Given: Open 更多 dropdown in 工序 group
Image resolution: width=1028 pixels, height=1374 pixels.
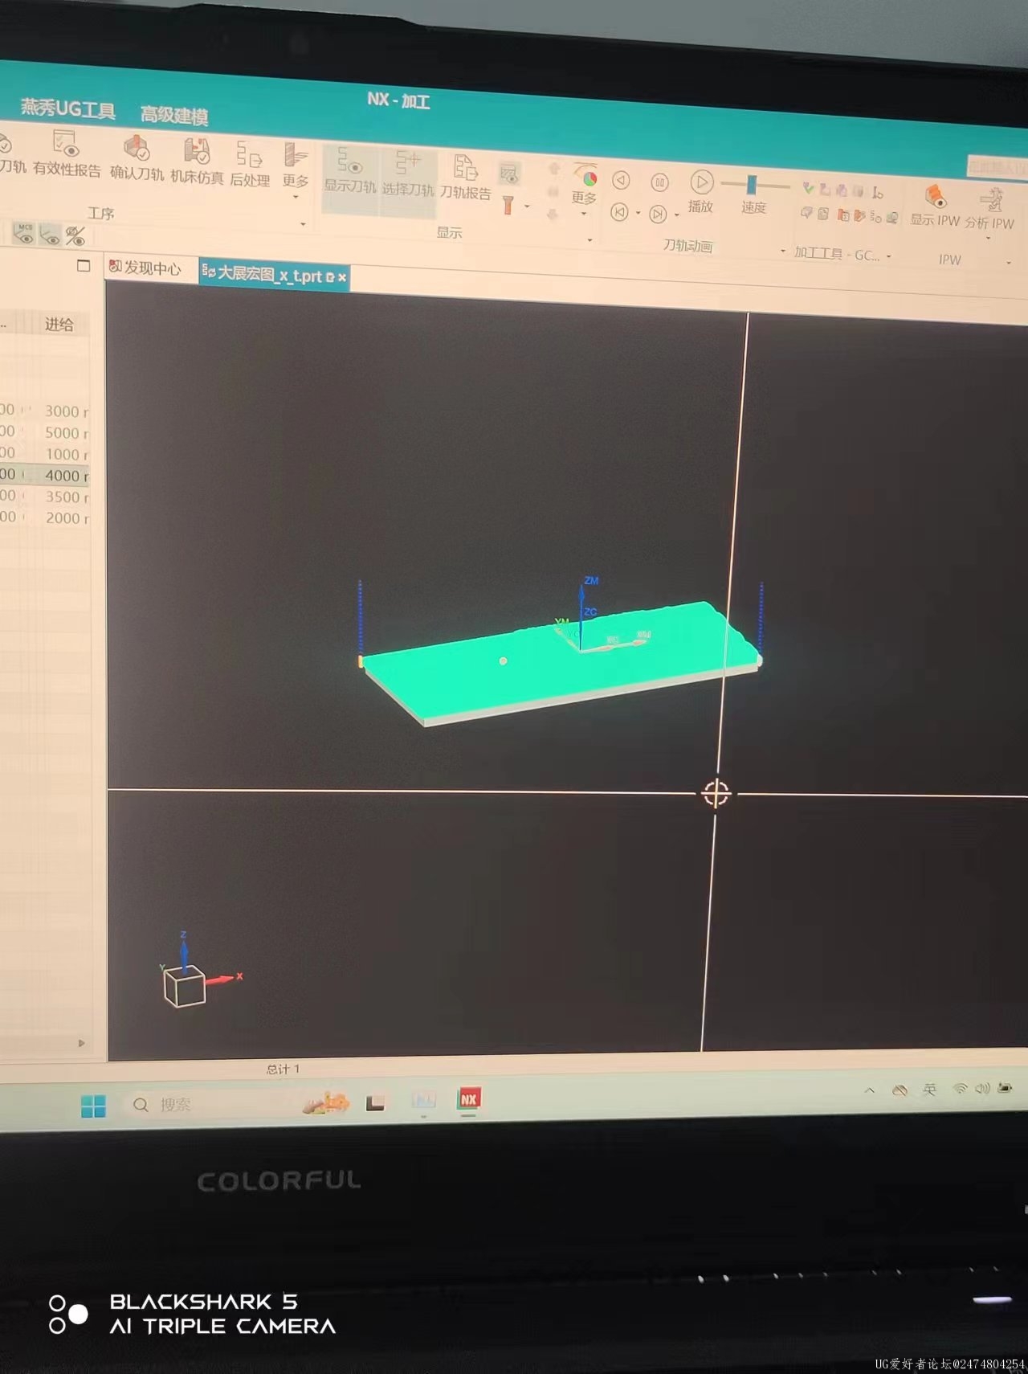Looking at the screenshot, I should pos(296,170).
